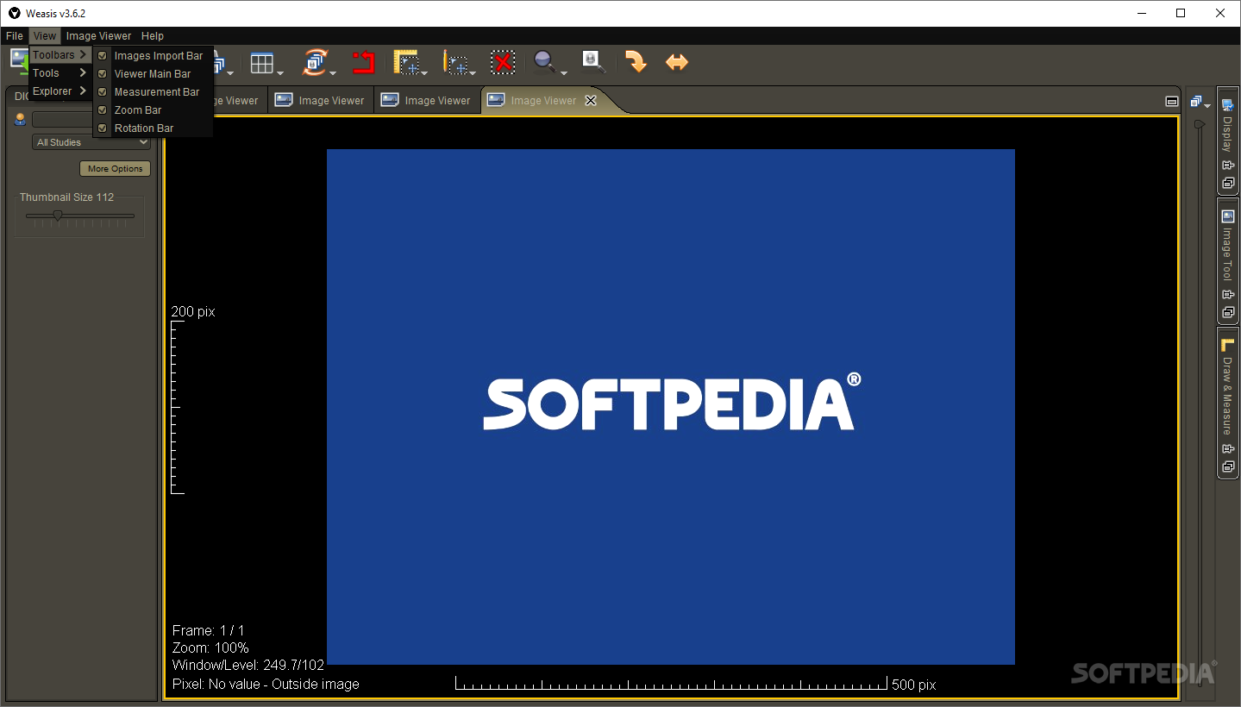
Task: Expand the Tools submenu
Action: pyautogui.click(x=60, y=73)
